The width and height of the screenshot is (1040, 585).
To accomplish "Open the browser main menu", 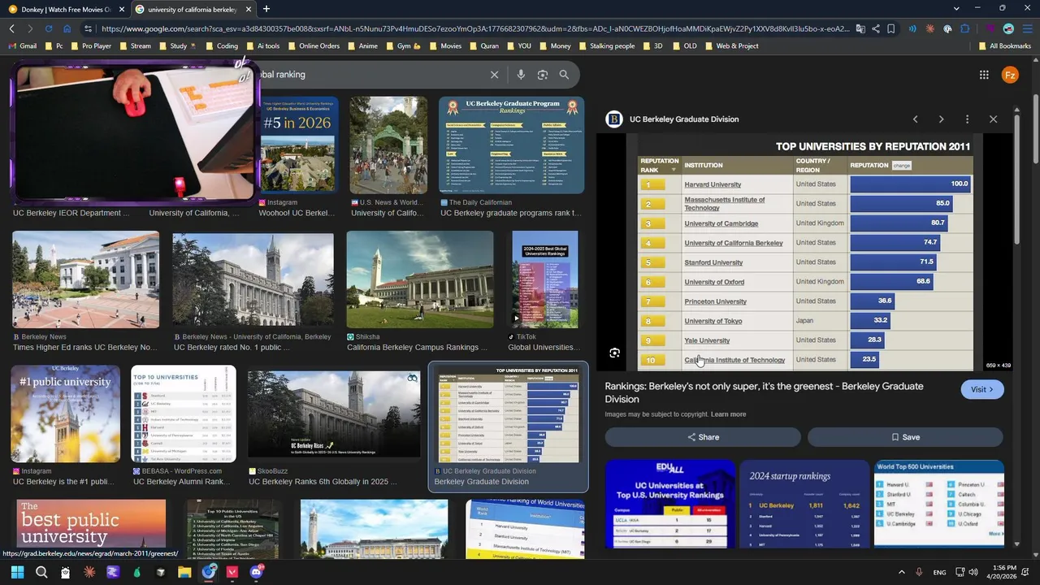I will (x=1028, y=28).
